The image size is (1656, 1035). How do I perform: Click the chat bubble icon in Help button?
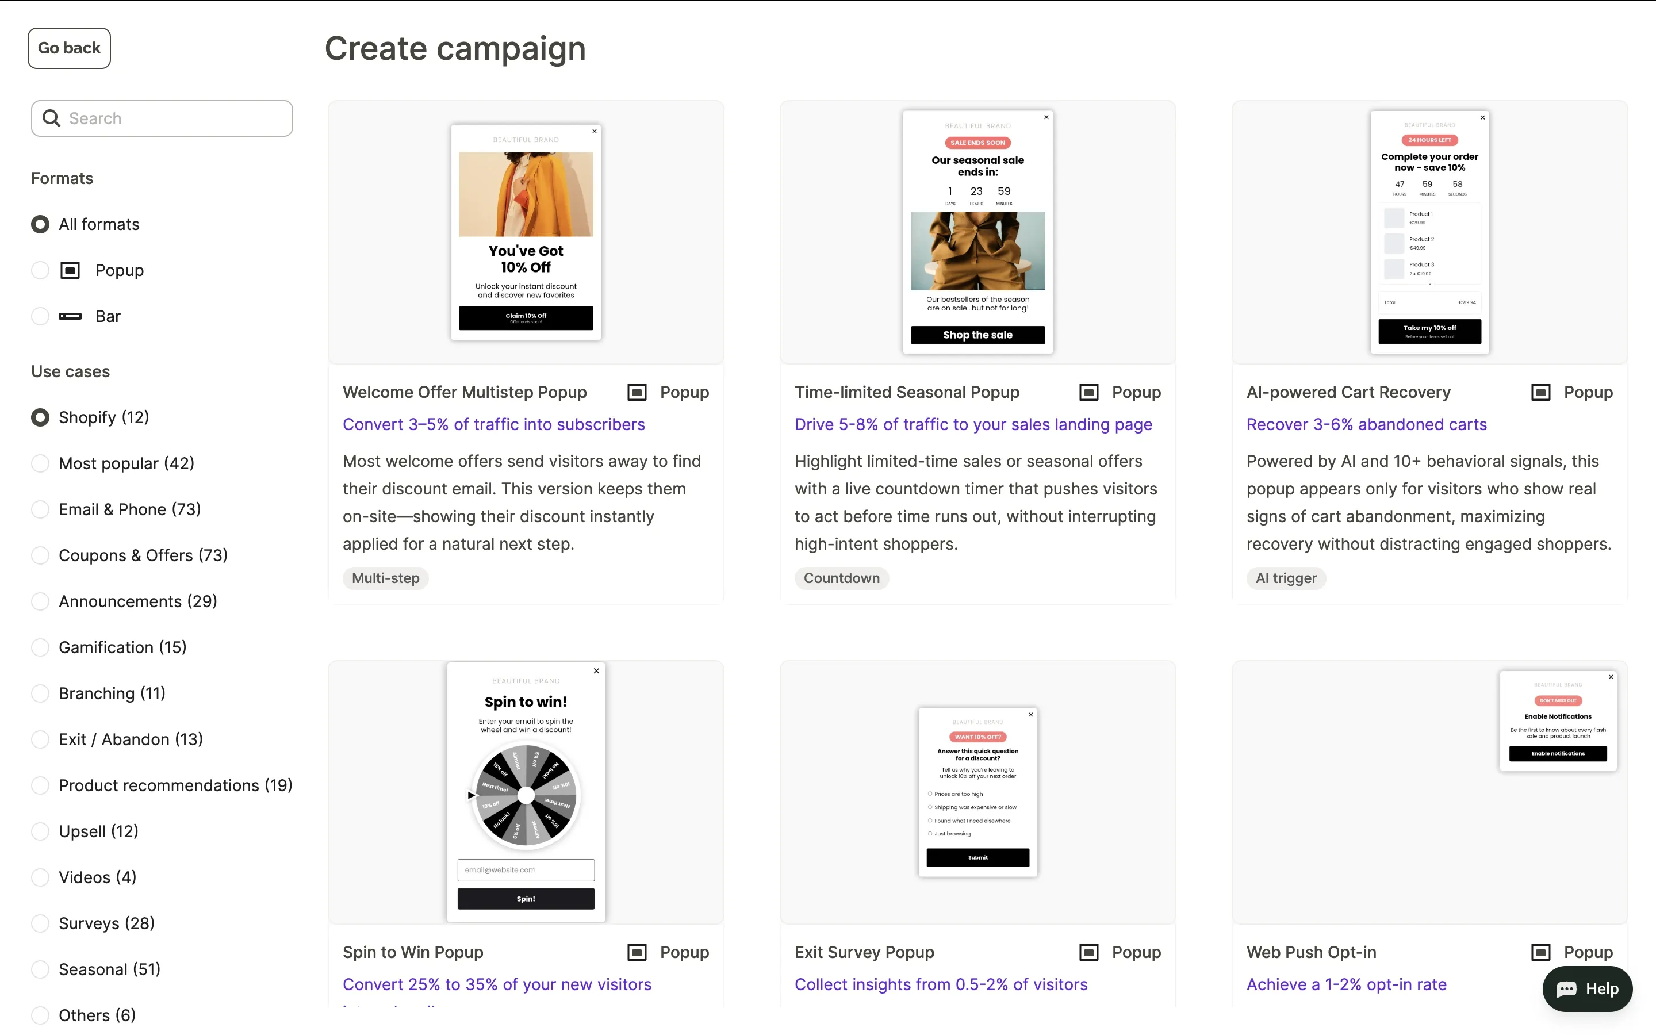(x=1566, y=989)
